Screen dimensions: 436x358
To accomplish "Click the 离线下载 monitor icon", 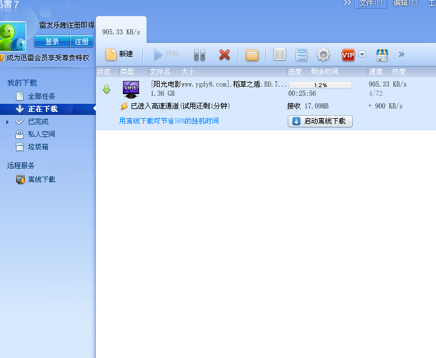I will (x=20, y=180).
